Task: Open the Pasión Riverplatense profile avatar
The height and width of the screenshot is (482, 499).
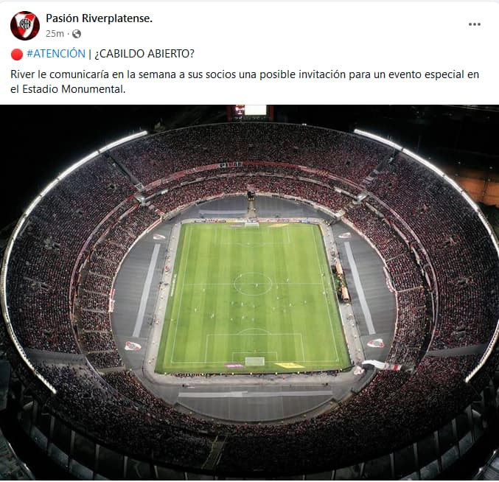Action: click(25, 26)
